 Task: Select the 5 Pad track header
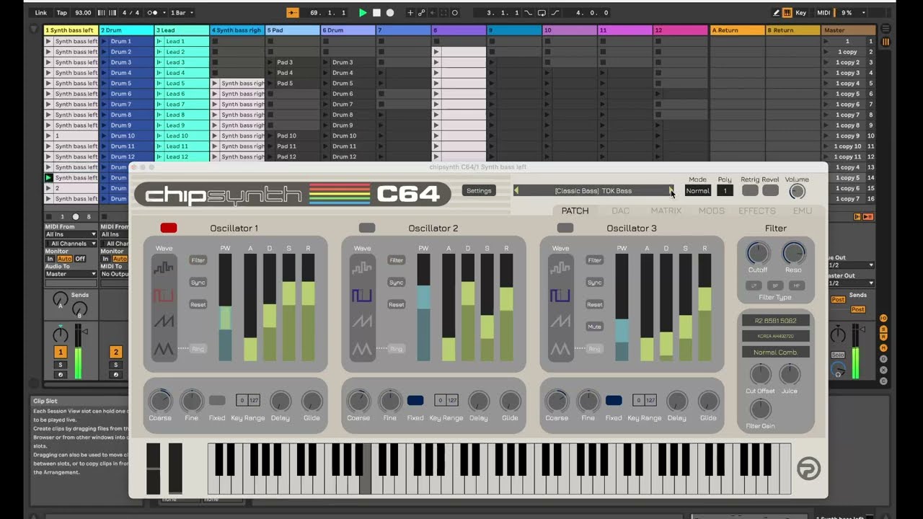pyautogui.click(x=293, y=30)
